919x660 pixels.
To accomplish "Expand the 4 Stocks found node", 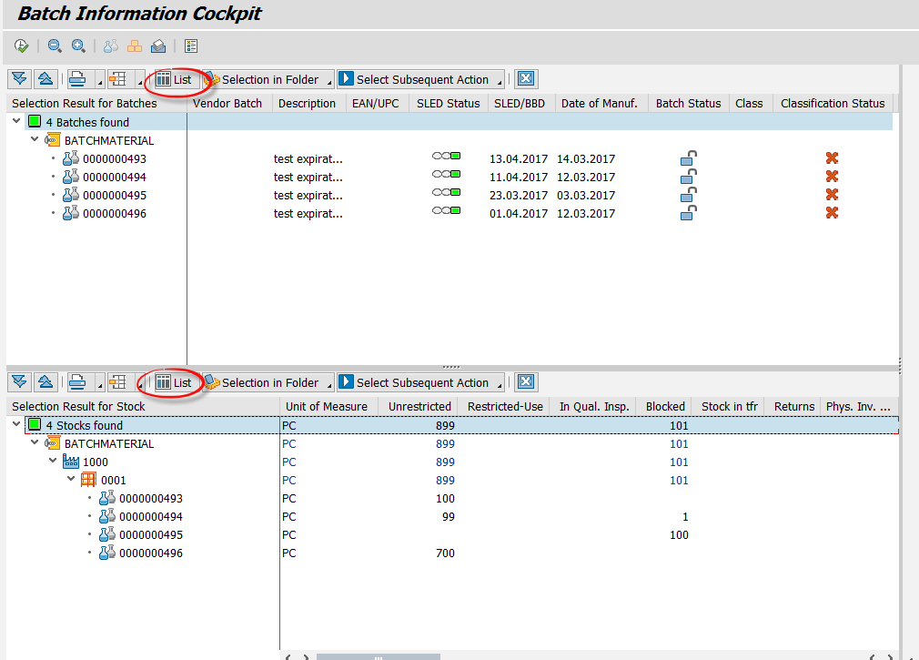I will 15,424.
